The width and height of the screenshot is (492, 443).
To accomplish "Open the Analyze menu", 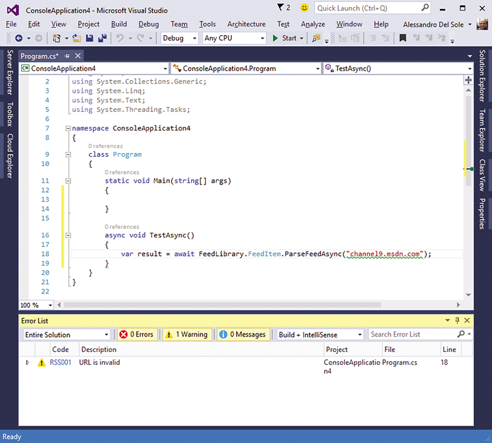I will coord(313,24).
